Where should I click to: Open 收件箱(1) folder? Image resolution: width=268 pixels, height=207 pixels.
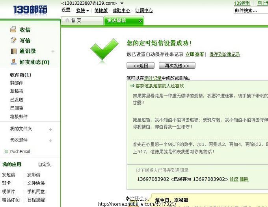[x=20, y=75]
